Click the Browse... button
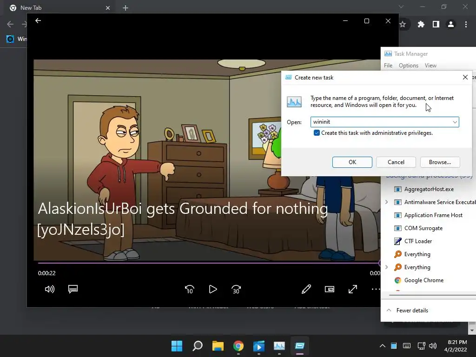The image size is (476, 357). coord(440,162)
